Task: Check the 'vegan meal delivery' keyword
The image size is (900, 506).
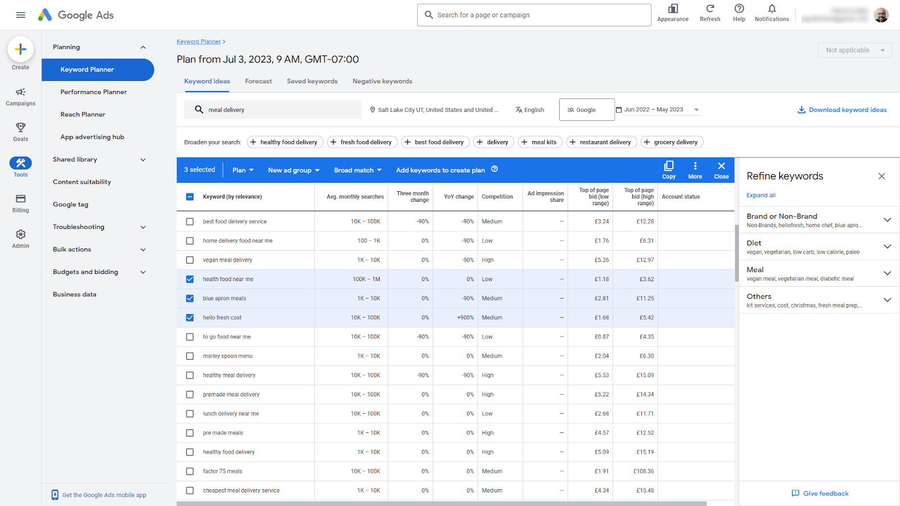Action: point(190,260)
